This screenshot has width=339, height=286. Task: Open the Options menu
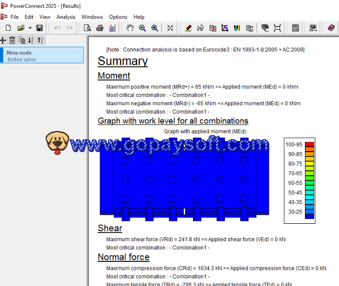tap(118, 17)
